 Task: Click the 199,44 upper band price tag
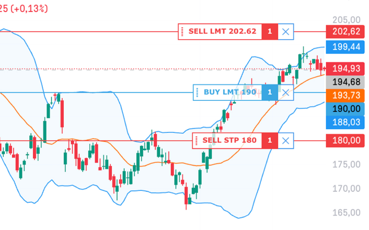345,47
